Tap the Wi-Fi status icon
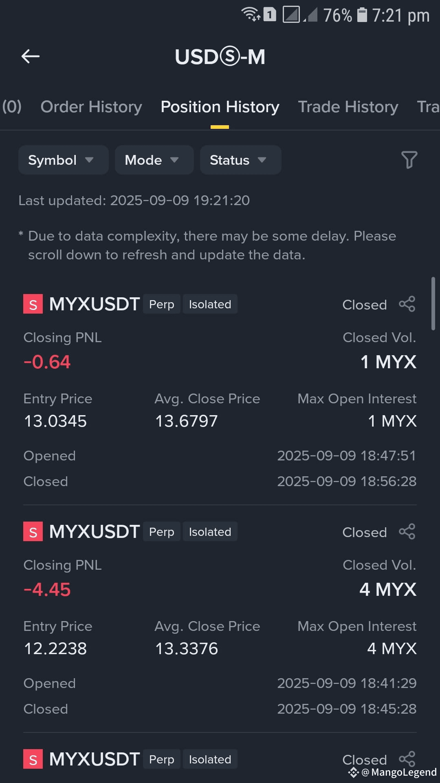The height and width of the screenshot is (783, 440). pyautogui.click(x=251, y=15)
